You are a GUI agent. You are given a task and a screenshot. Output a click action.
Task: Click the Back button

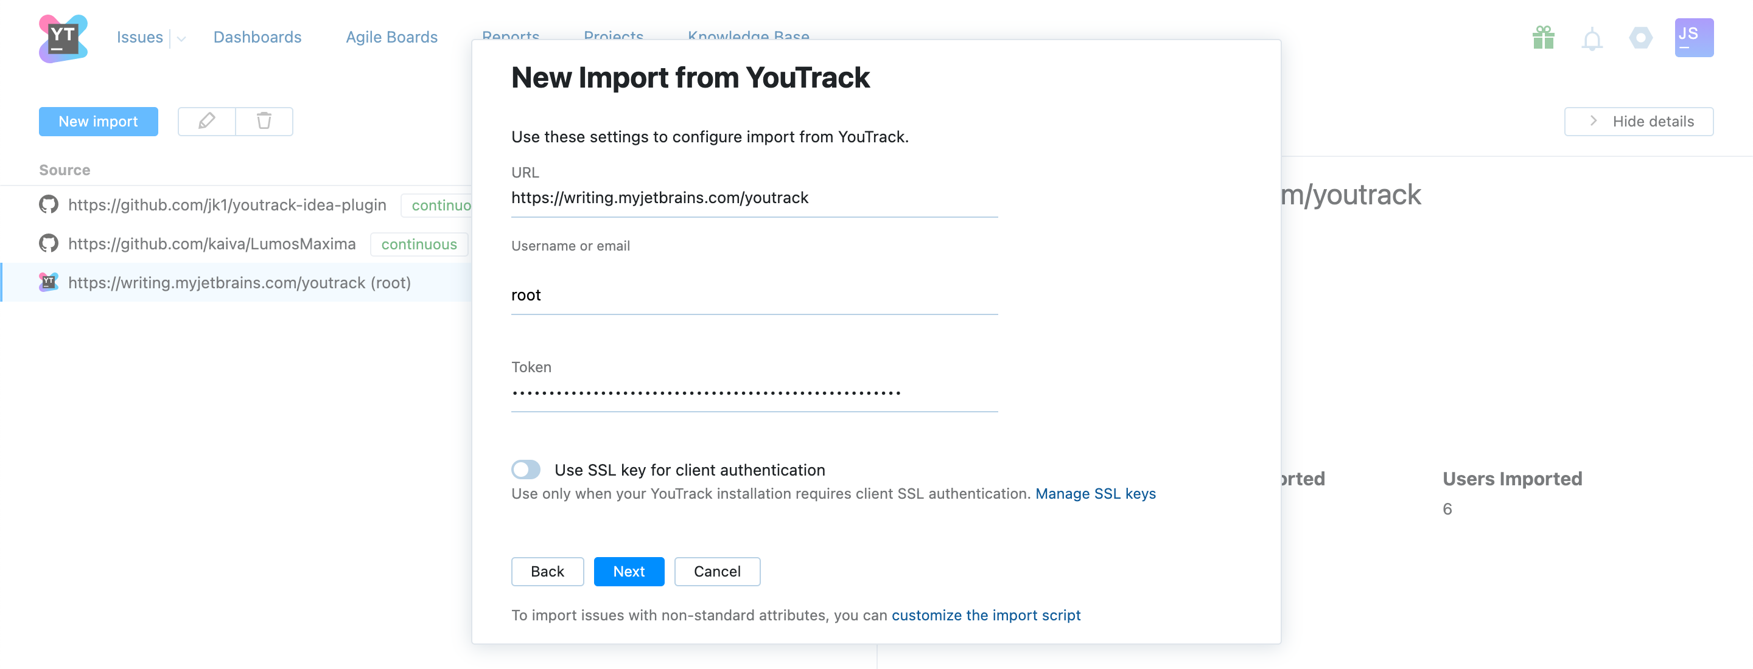[x=547, y=571]
